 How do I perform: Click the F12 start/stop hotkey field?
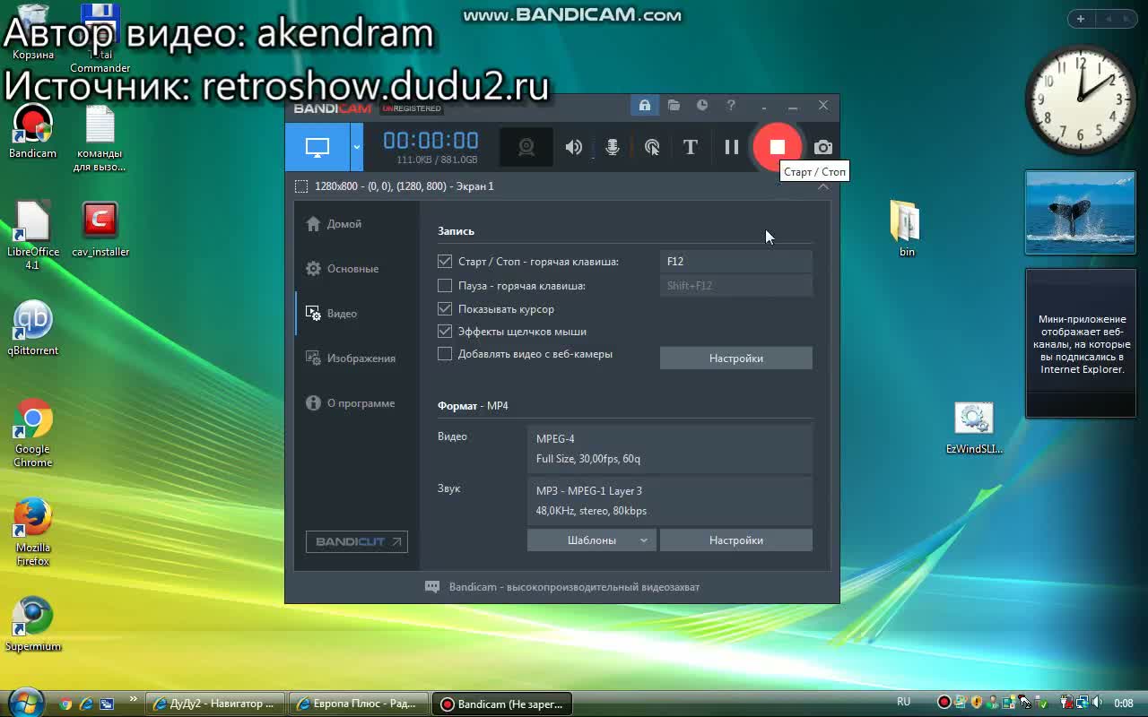pos(736,262)
